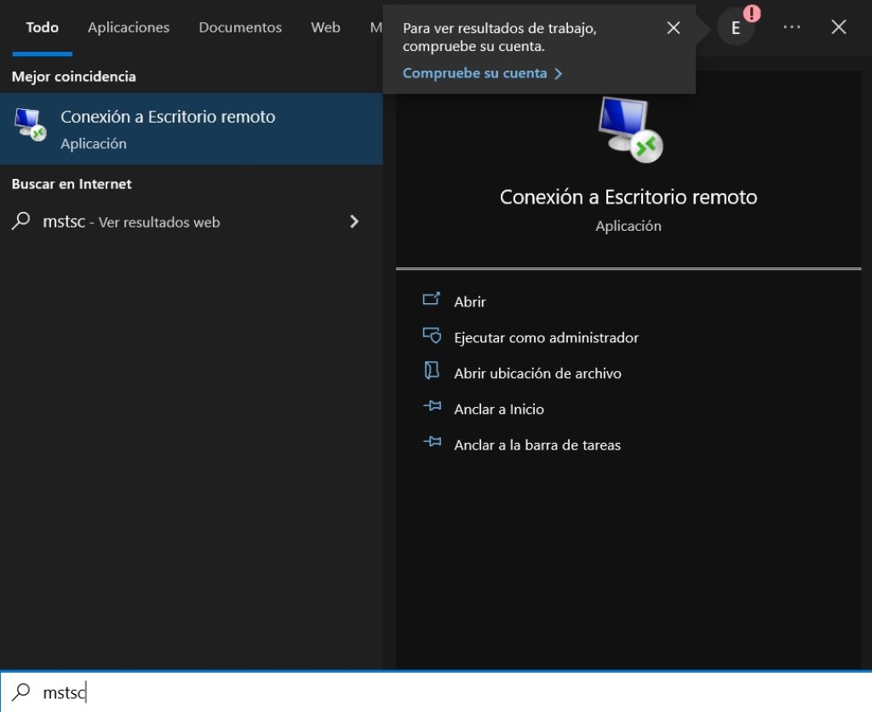This screenshot has height=712, width=872.
Task: Click the search box containing mstsc
Action: click(x=426, y=692)
